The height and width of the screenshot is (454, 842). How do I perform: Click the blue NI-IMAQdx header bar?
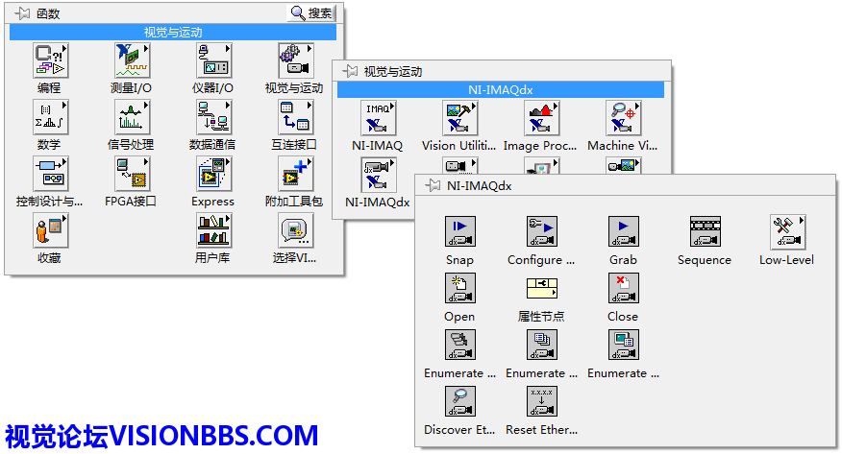(500, 89)
